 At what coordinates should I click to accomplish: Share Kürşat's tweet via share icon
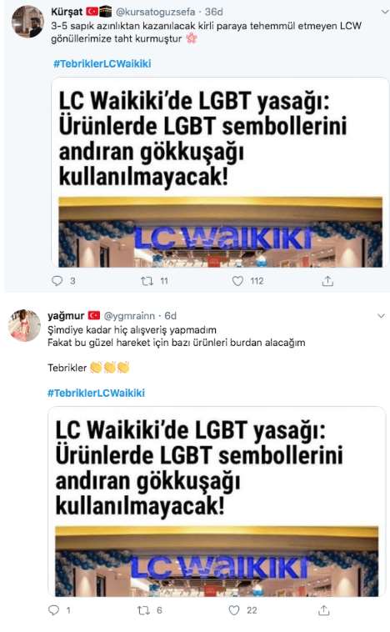[327, 280]
